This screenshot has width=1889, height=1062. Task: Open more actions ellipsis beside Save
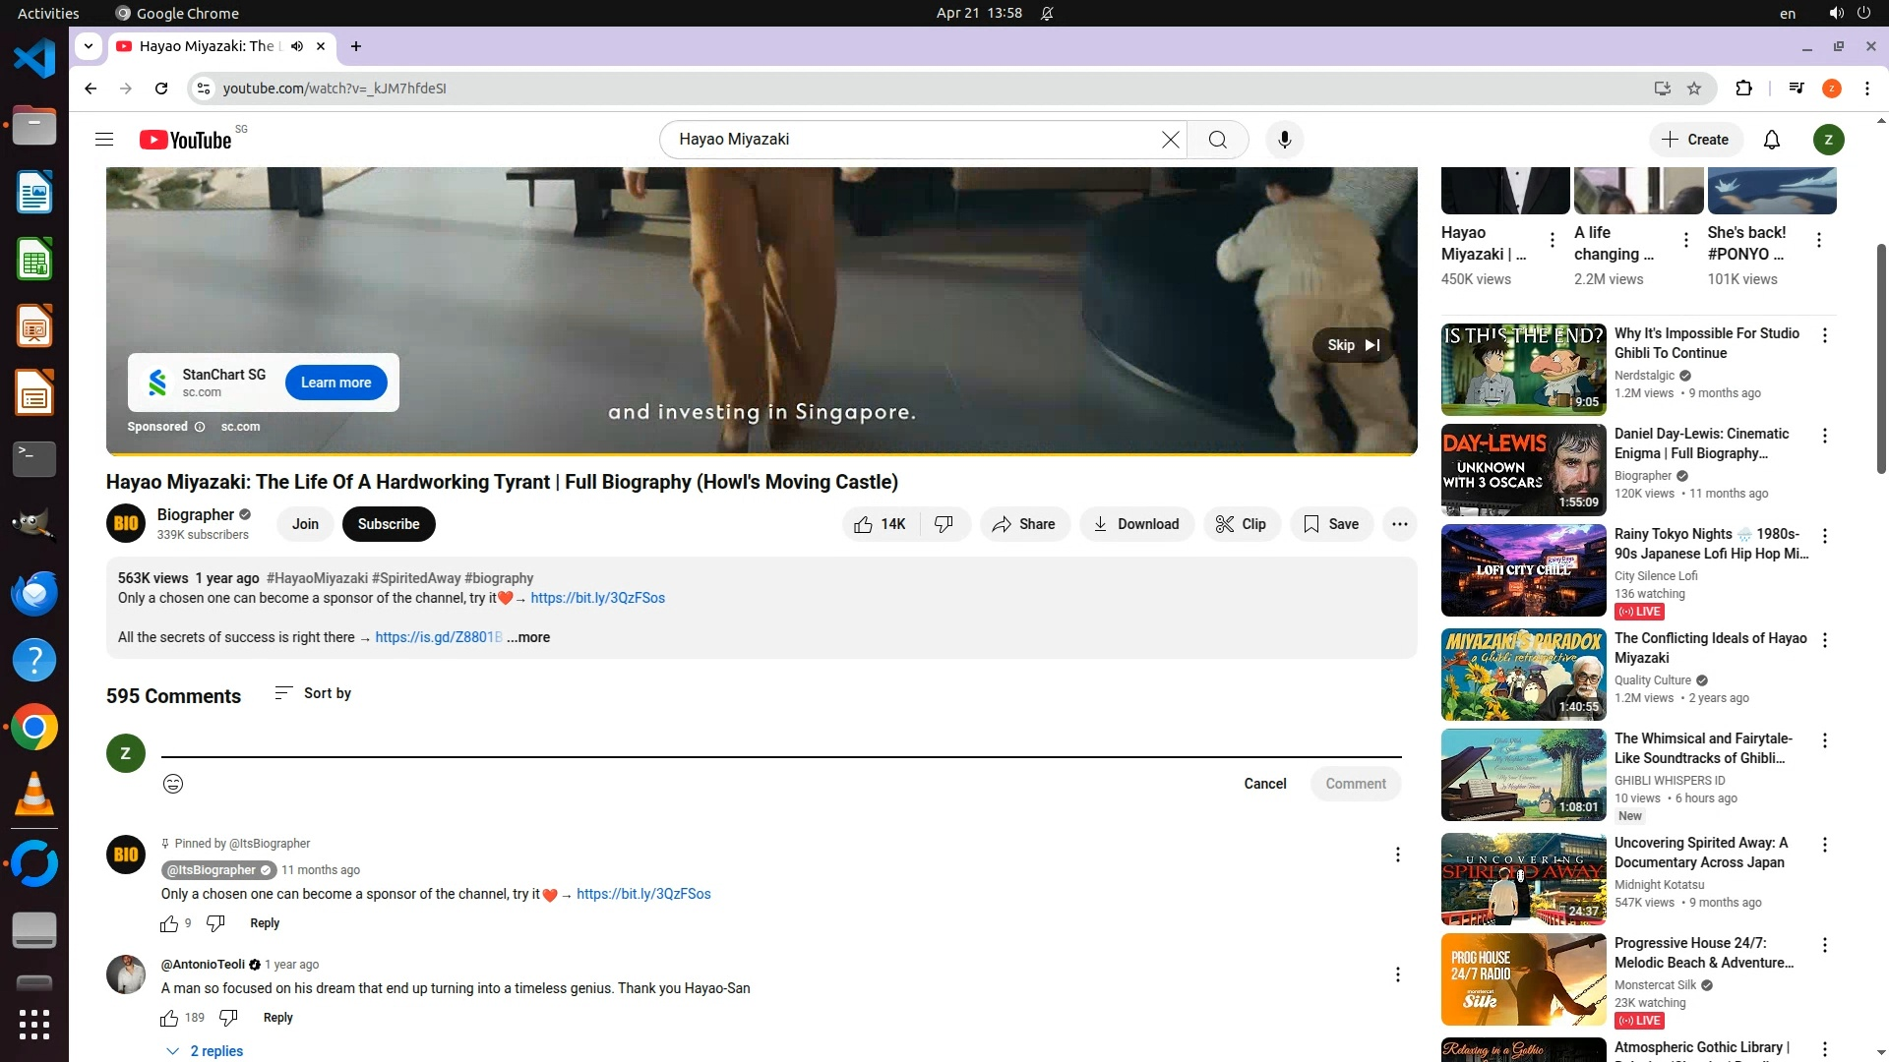(1399, 524)
